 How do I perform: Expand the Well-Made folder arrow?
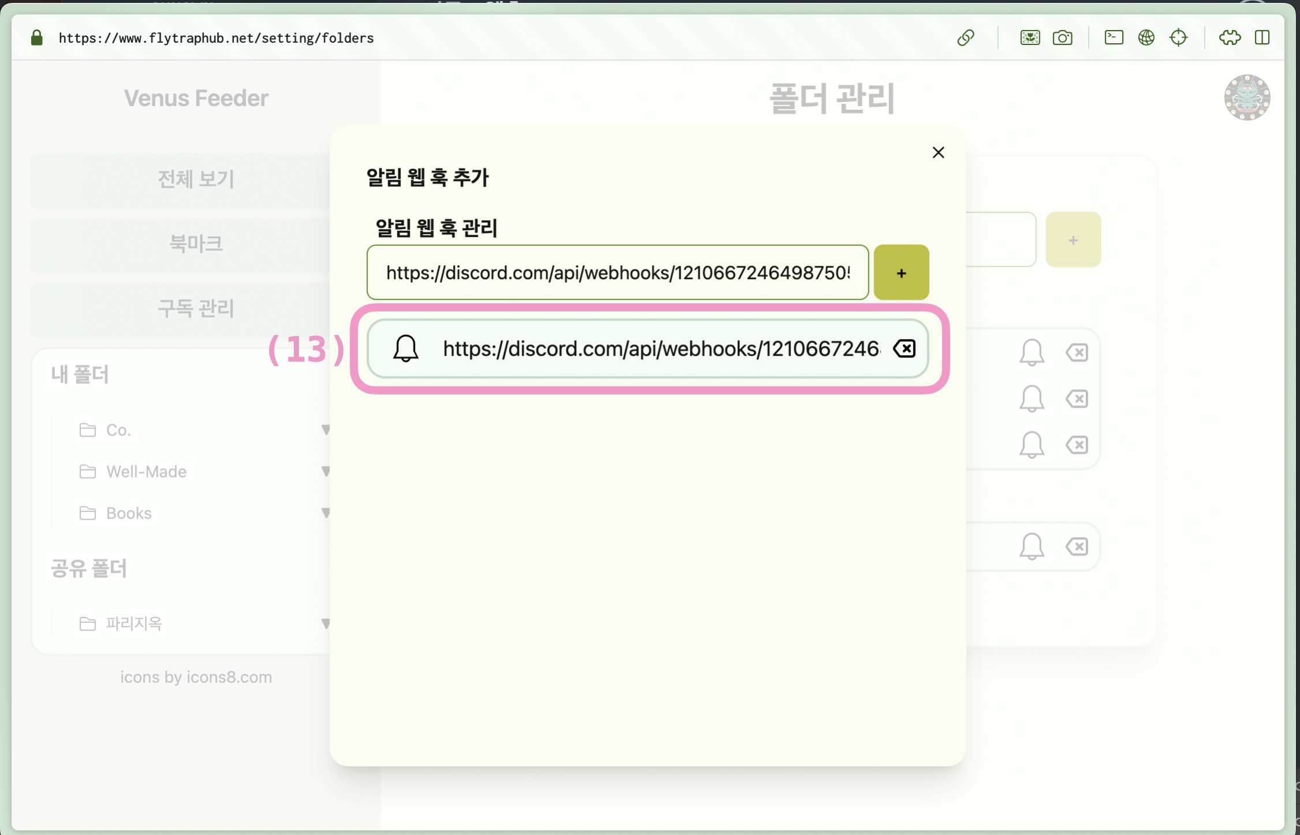(326, 472)
